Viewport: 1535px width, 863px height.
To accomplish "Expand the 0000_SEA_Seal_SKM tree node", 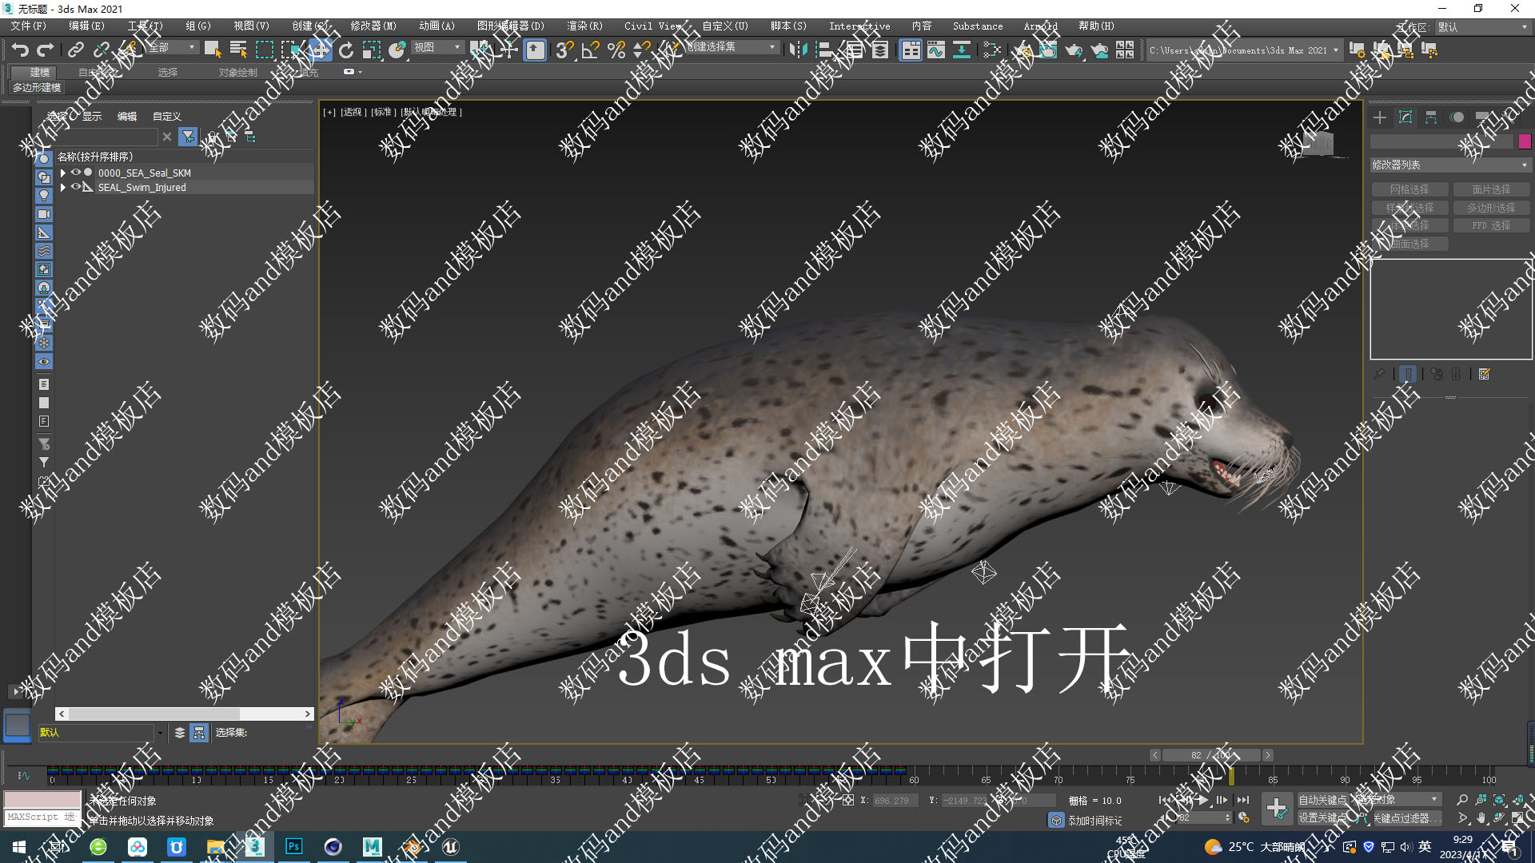I will 63,173.
